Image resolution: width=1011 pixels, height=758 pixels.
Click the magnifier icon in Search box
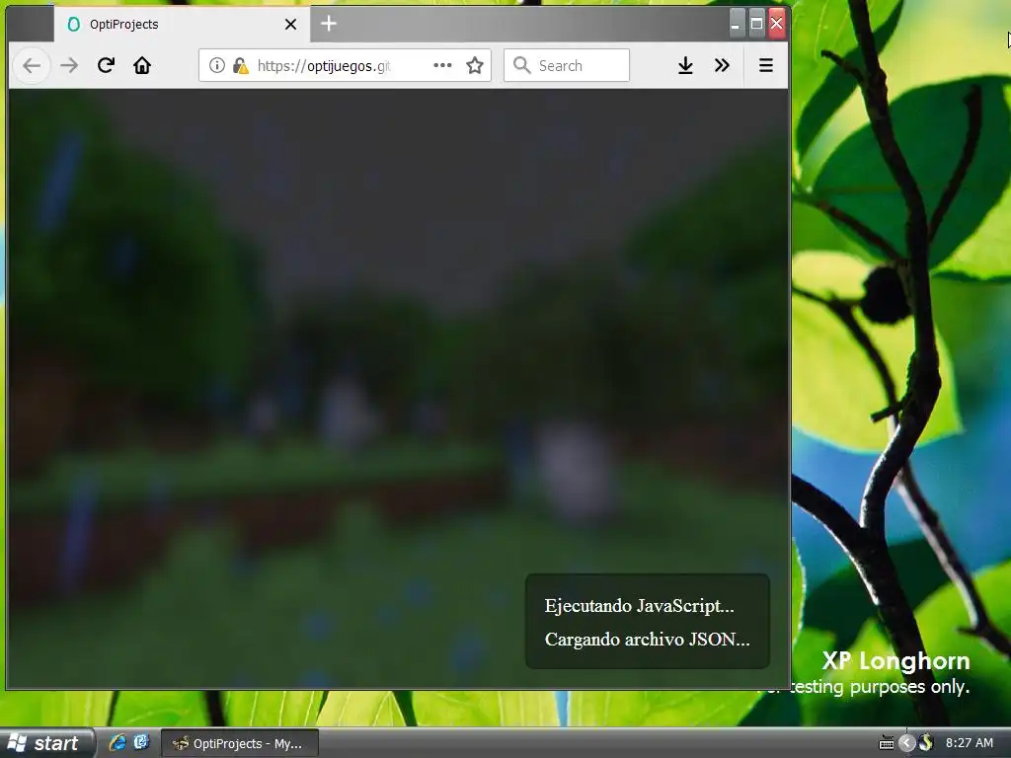(x=521, y=65)
